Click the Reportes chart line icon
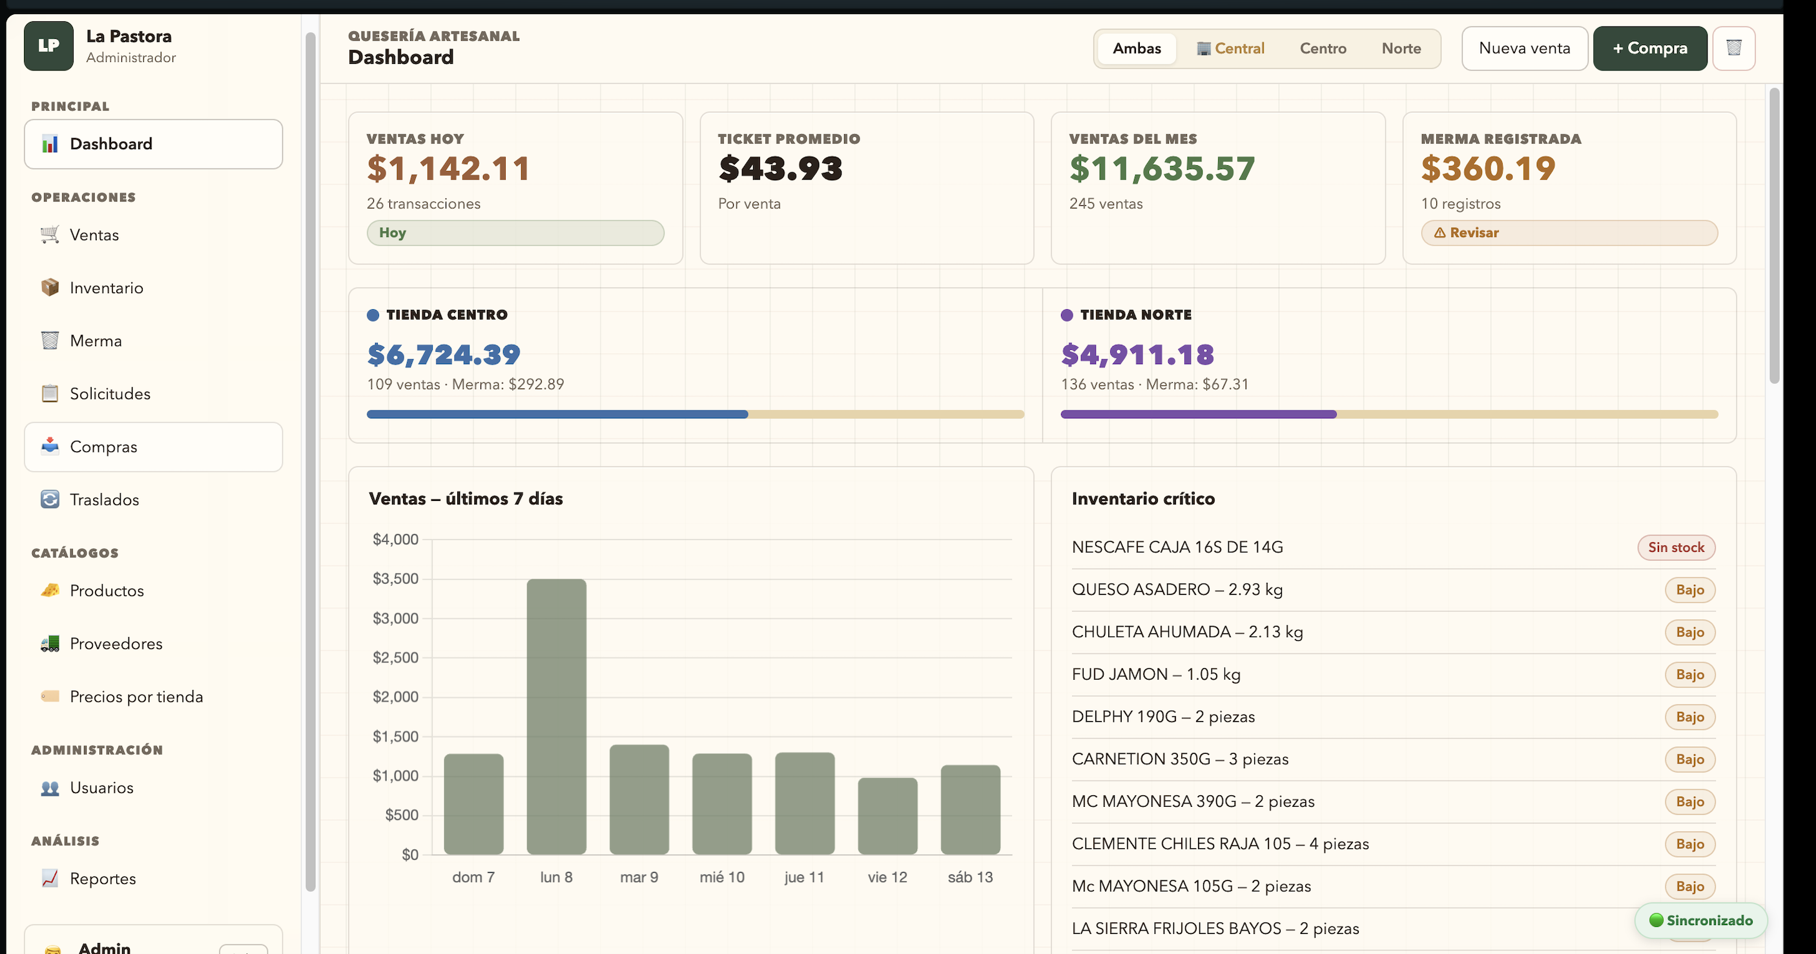Screen dimensions: 1816x954 coord(49,878)
